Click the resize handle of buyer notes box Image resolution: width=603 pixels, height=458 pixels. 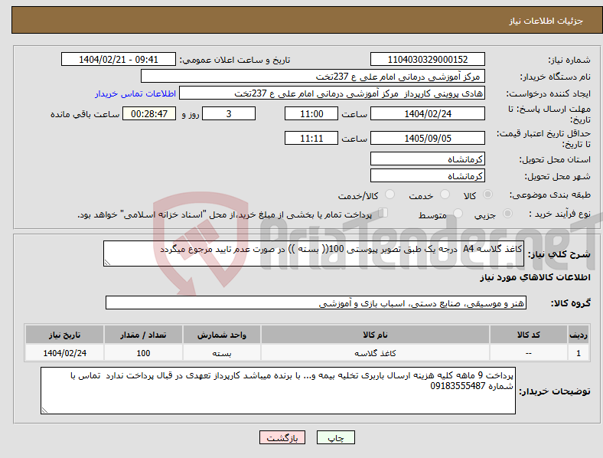click(44, 411)
